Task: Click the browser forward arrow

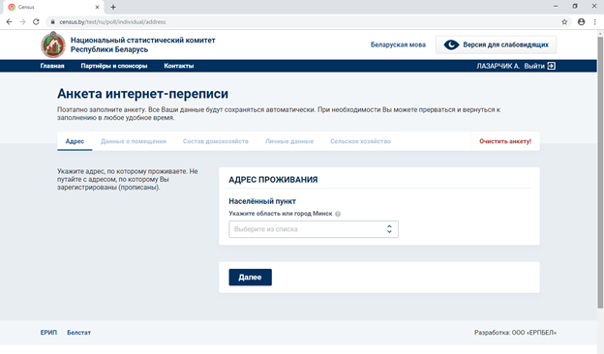Action: [x=22, y=22]
